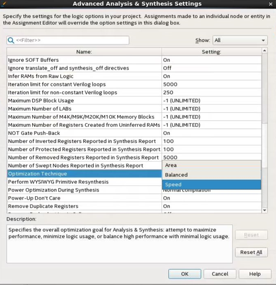Click the search magnifier icon in filter box

(11, 40)
